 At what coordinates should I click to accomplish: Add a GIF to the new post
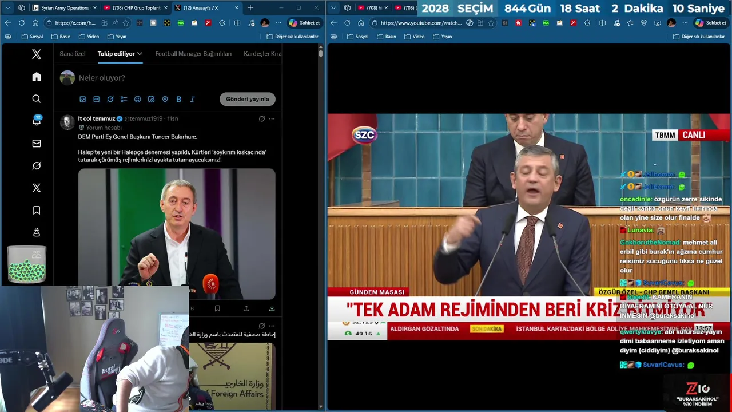point(96,99)
